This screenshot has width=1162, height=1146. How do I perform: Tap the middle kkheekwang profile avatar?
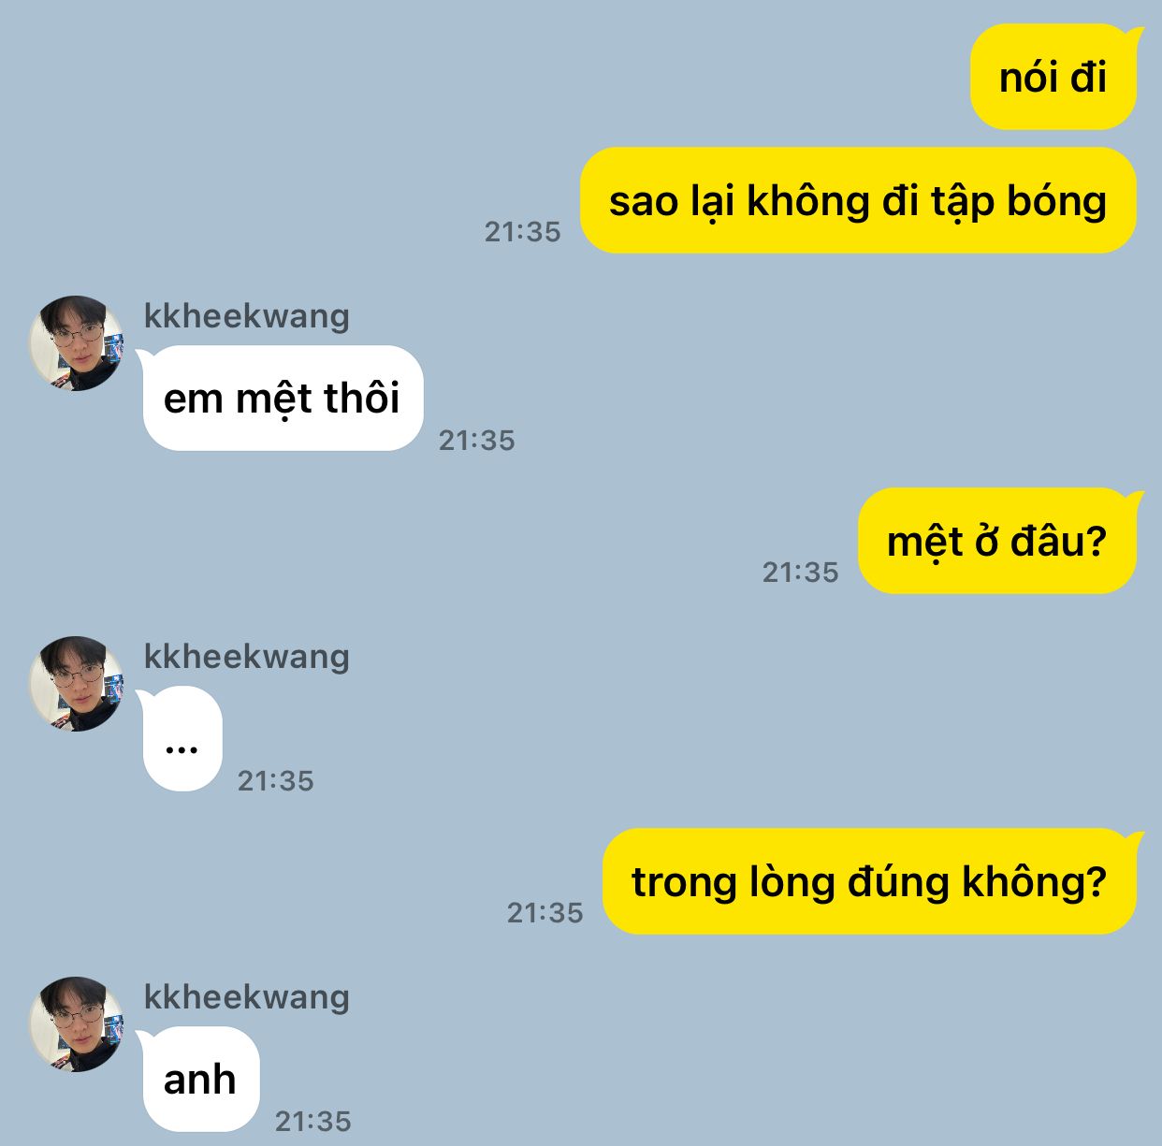click(77, 684)
